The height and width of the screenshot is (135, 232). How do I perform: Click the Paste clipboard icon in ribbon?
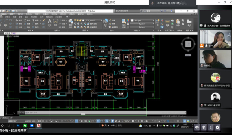[178, 22]
